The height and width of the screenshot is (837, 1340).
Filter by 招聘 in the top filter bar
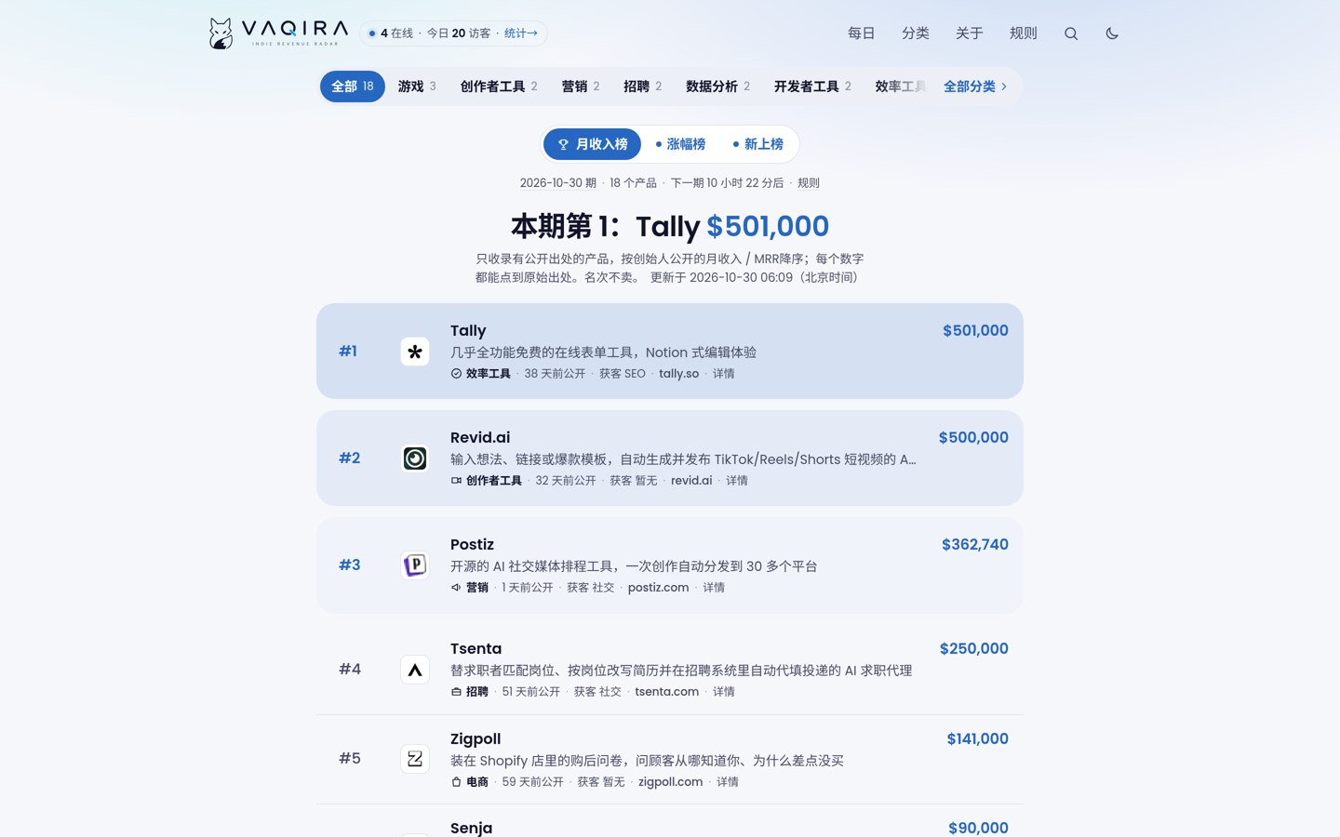coord(643,86)
